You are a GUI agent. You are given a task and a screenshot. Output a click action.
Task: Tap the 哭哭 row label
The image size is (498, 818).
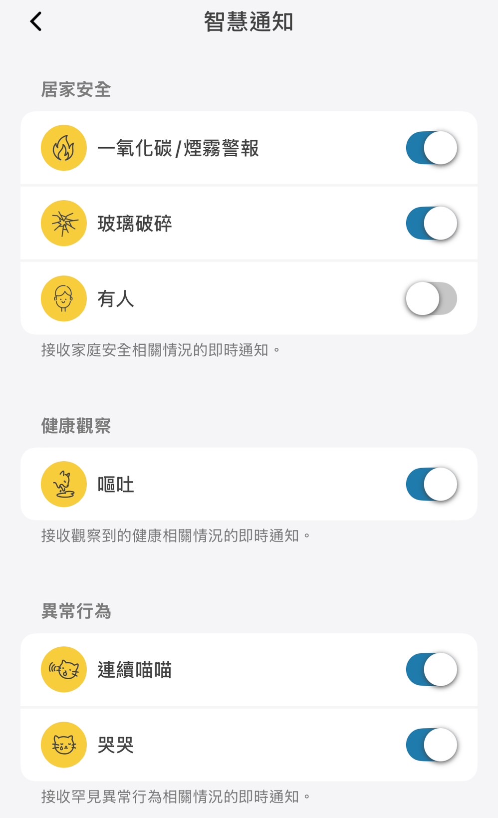pyautogui.click(x=116, y=745)
